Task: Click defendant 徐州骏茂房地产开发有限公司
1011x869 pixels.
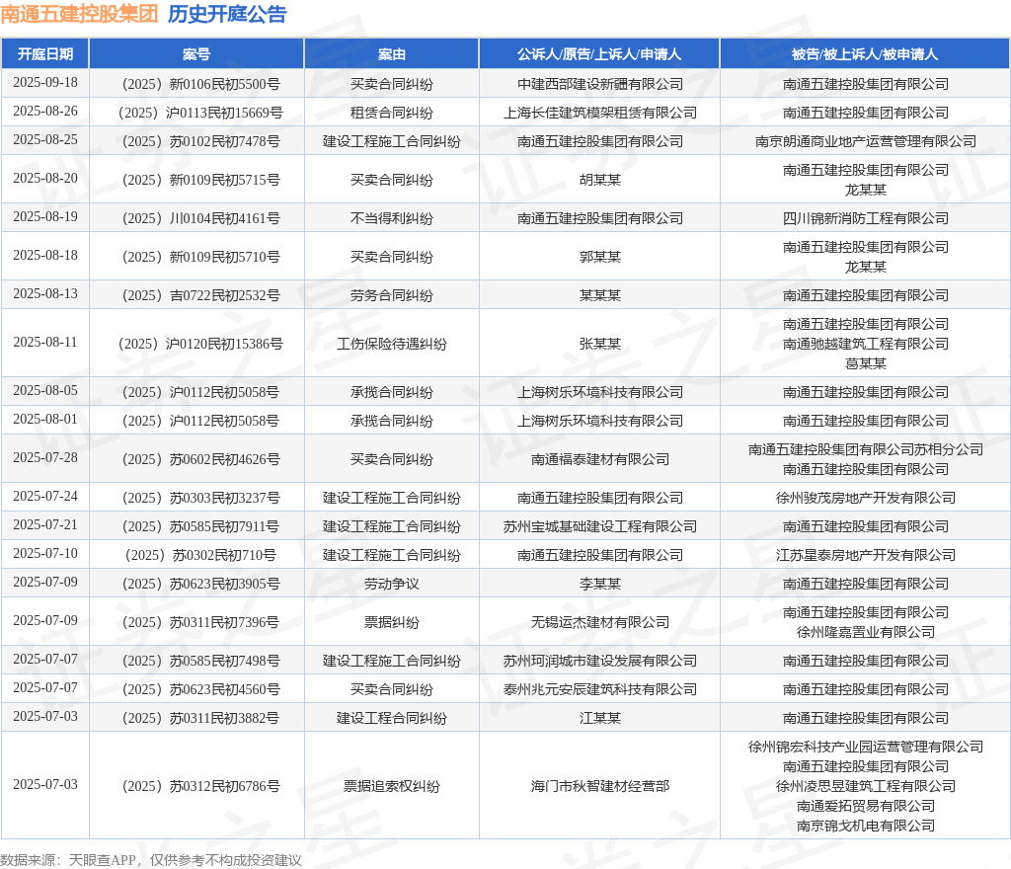Action: click(865, 499)
